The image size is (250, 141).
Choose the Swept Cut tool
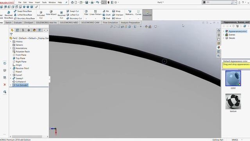pos(73,11)
